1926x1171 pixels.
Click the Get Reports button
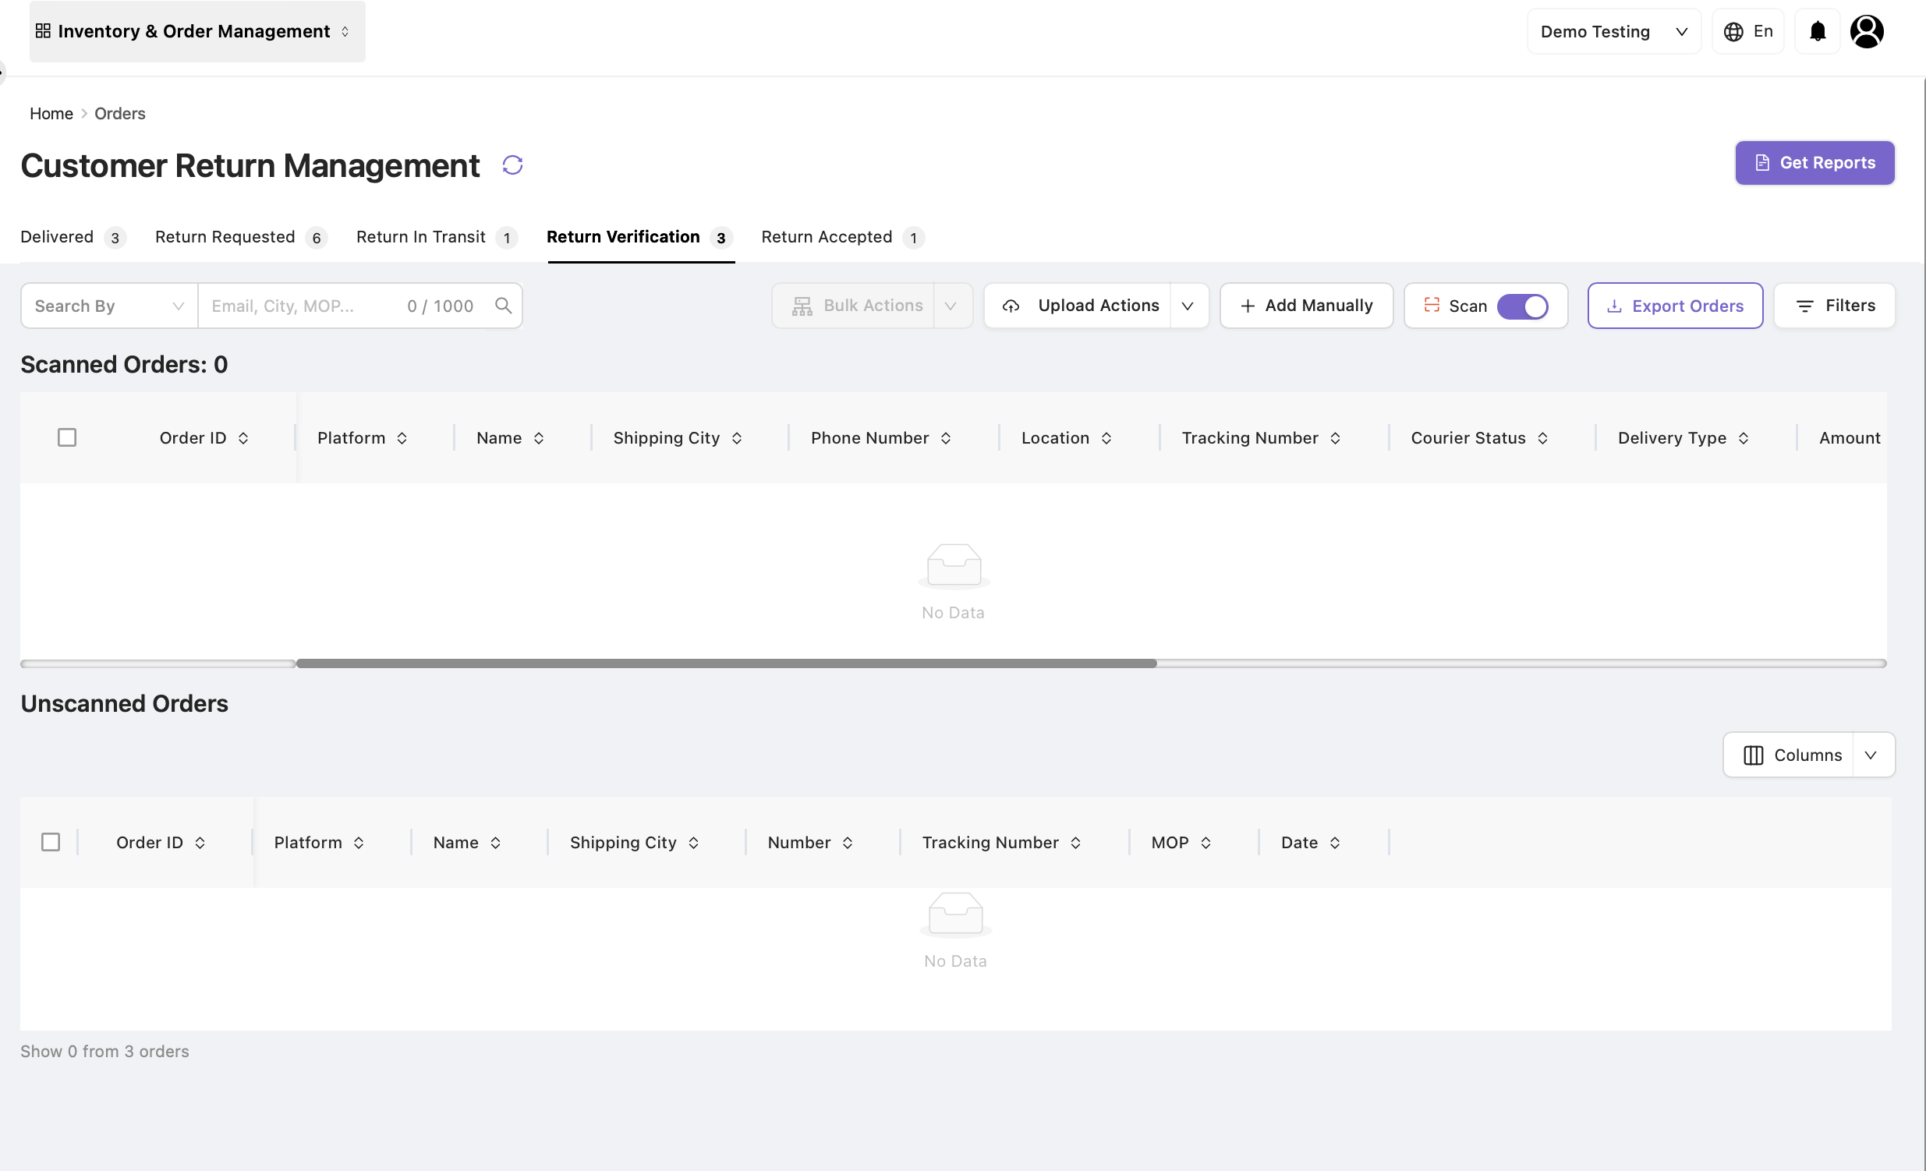(1814, 163)
